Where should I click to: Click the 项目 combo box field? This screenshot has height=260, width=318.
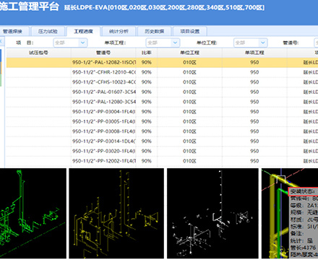click(70, 43)
